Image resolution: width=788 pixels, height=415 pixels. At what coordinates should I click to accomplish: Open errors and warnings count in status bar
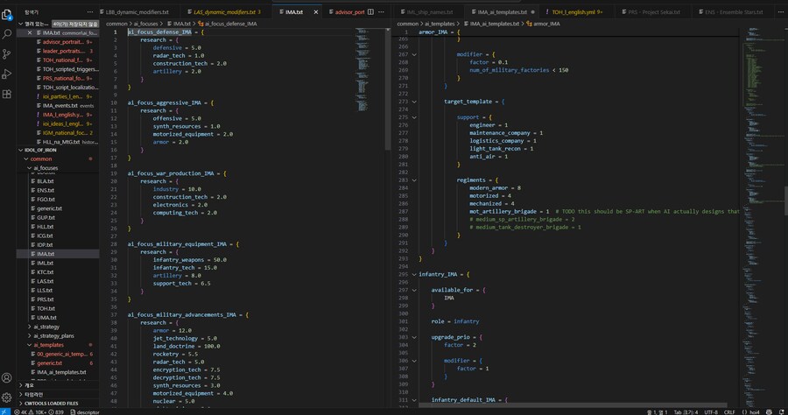coord(39,412)
